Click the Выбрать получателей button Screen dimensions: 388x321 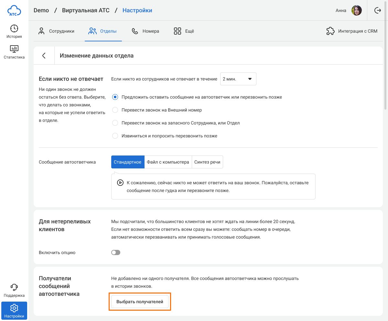coord(140,302)
